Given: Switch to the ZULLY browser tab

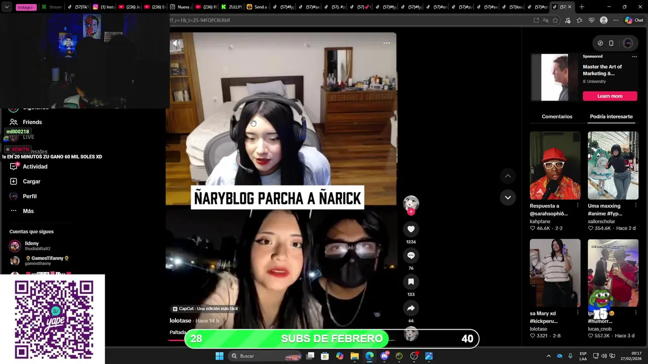Looking at the screenshot, I should point(232,7).
